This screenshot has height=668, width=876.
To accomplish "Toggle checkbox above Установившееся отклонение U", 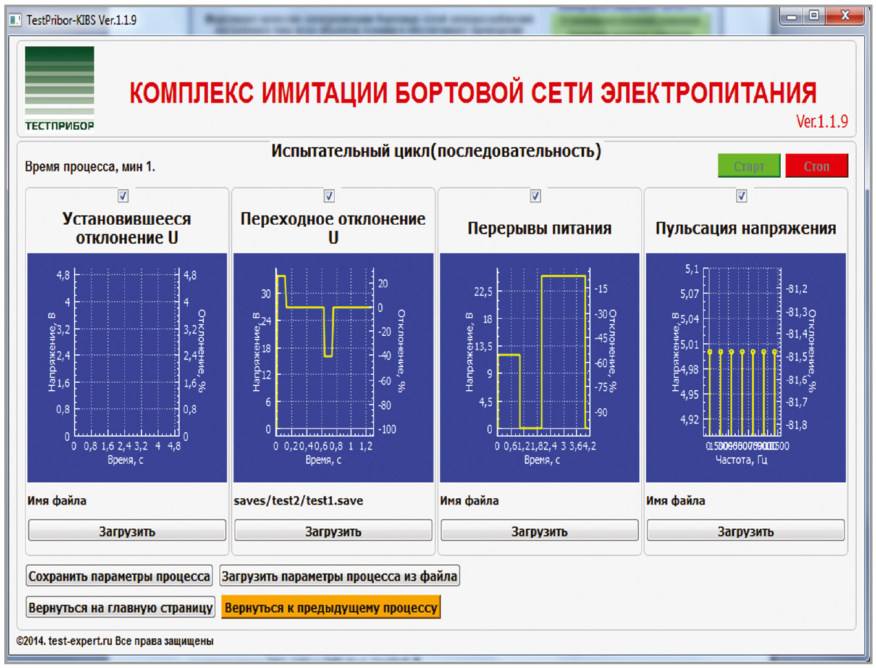I will coord(123,196).
